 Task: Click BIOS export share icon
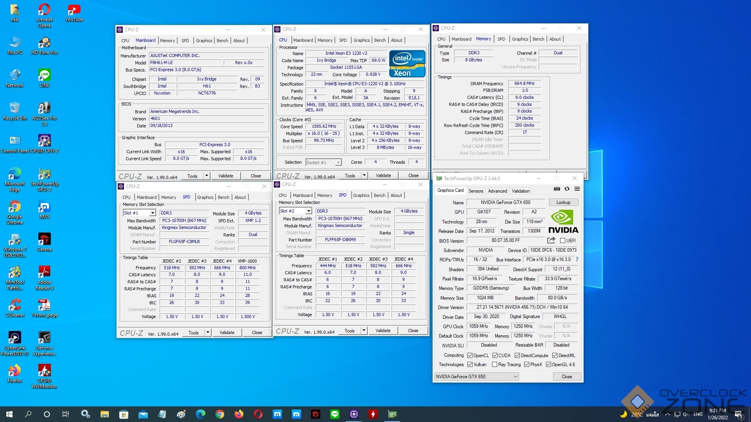[x=551, y=240]
